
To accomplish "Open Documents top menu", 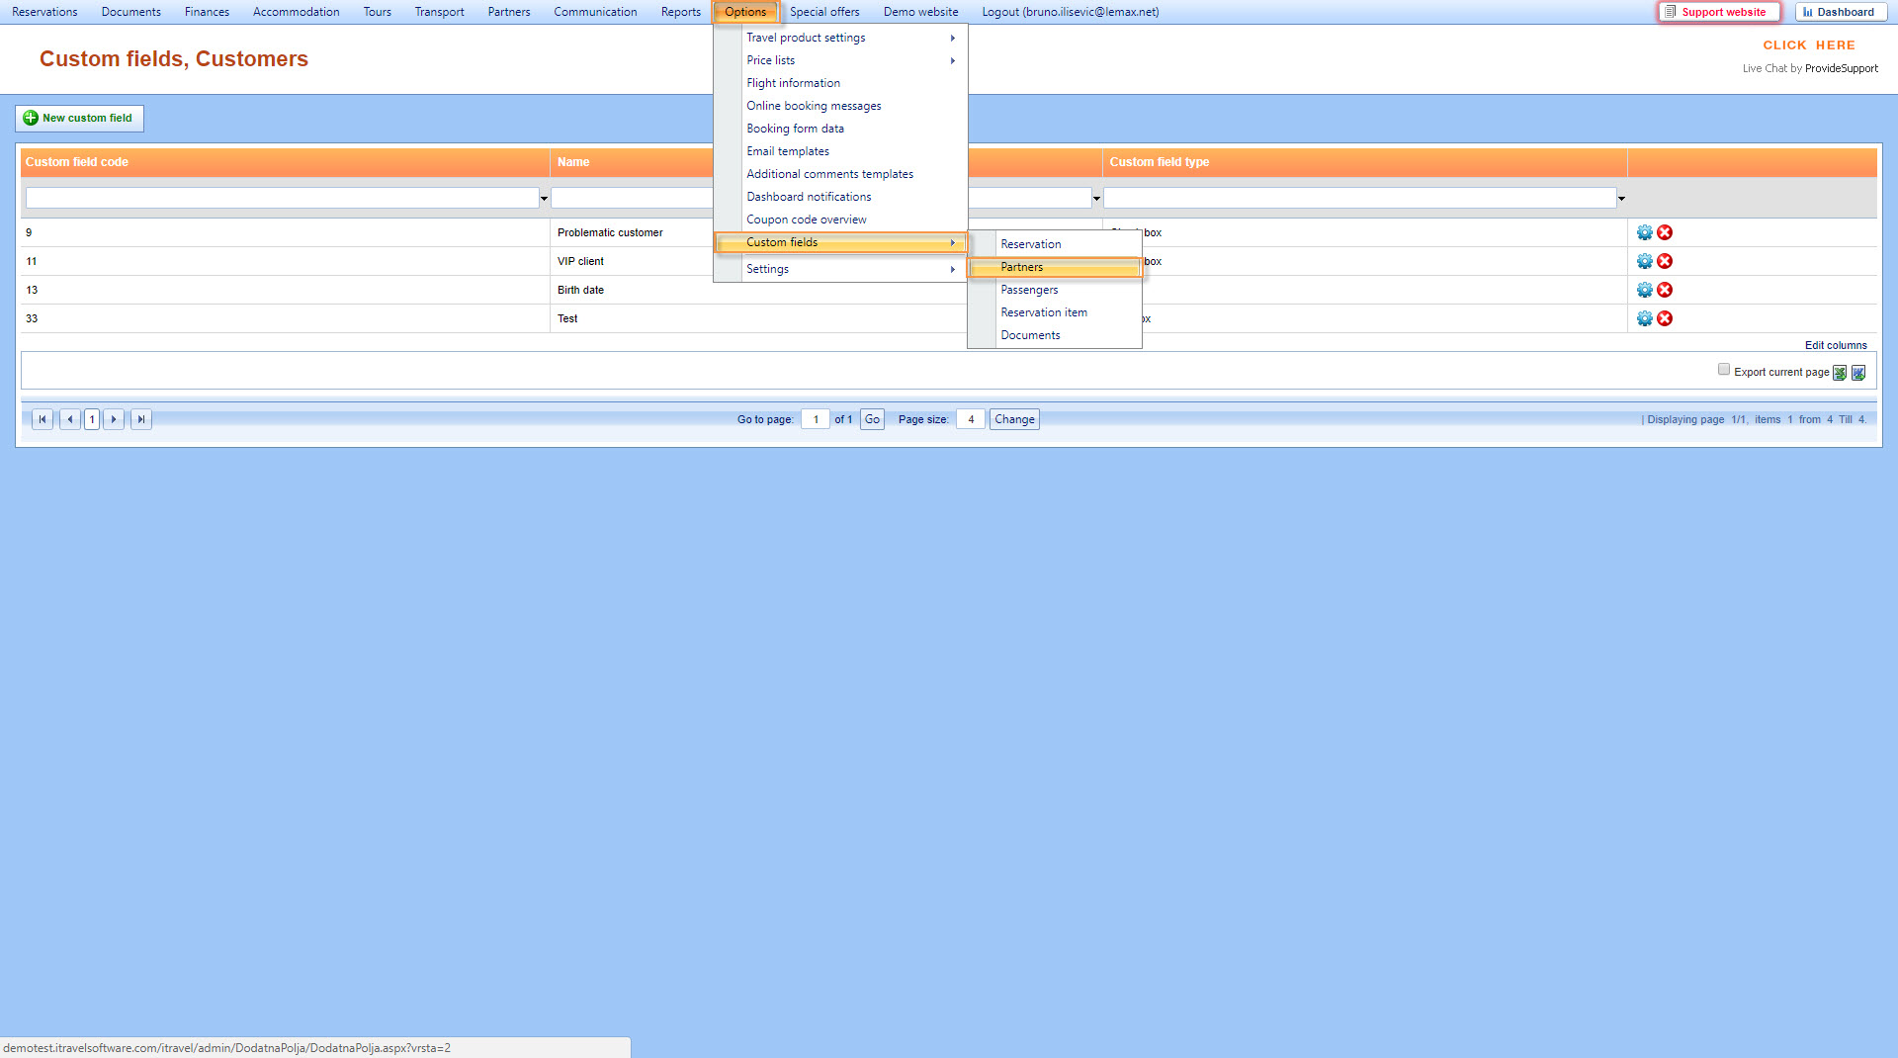I will (x=130, y=12).
